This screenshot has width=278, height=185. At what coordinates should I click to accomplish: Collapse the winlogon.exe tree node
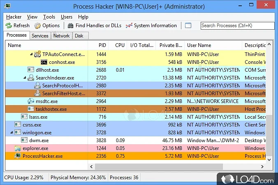click(12, 133)
